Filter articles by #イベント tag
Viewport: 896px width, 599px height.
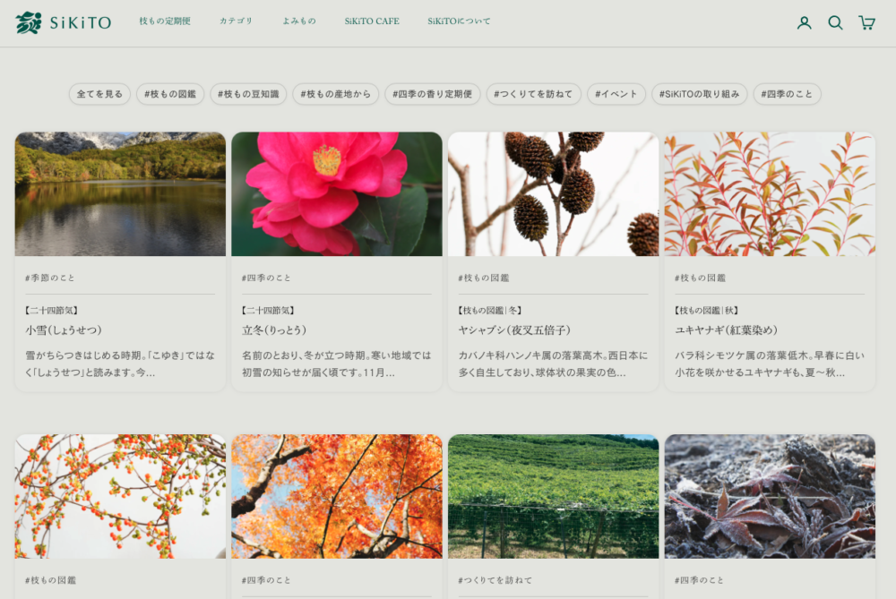[616, 94]
